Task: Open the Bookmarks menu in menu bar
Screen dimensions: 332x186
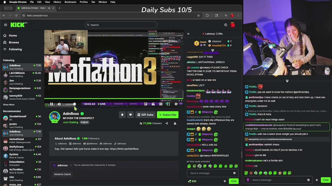Action: [x=70, y=2]
